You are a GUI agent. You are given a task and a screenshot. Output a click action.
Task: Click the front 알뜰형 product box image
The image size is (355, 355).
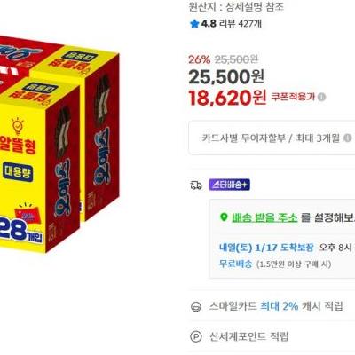40,166
